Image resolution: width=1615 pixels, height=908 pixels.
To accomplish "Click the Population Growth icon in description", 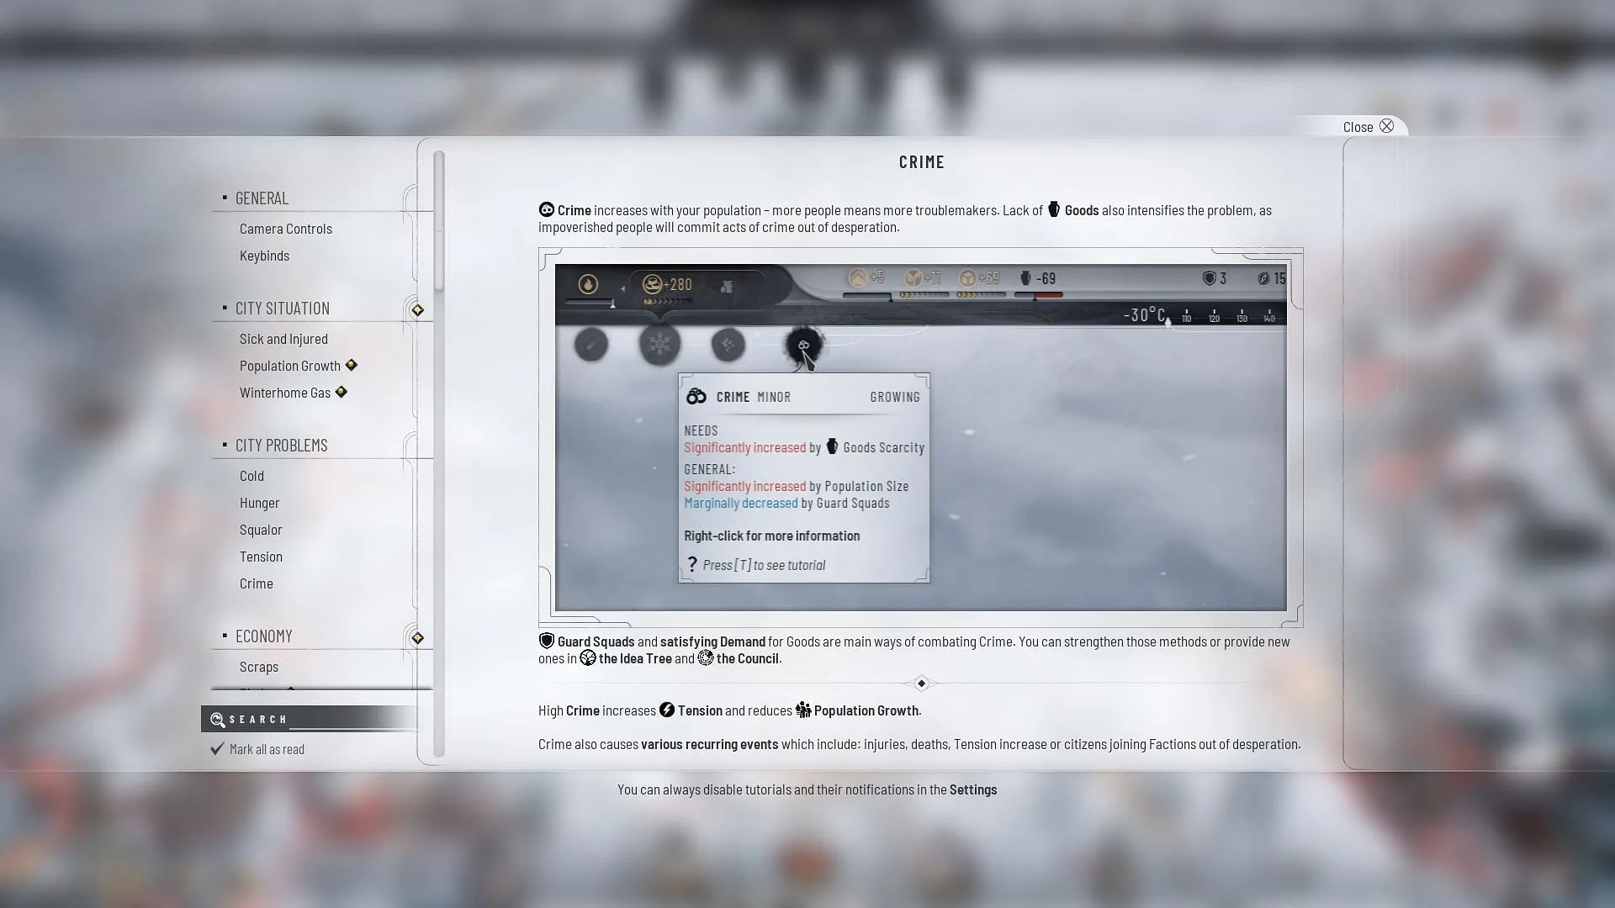I will 801,710.
